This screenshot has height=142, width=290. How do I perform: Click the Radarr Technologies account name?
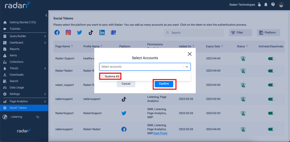pyautogui.click(x=242, y=5)
